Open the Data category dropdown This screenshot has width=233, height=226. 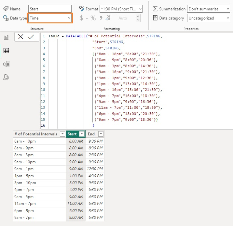[209, 18]
